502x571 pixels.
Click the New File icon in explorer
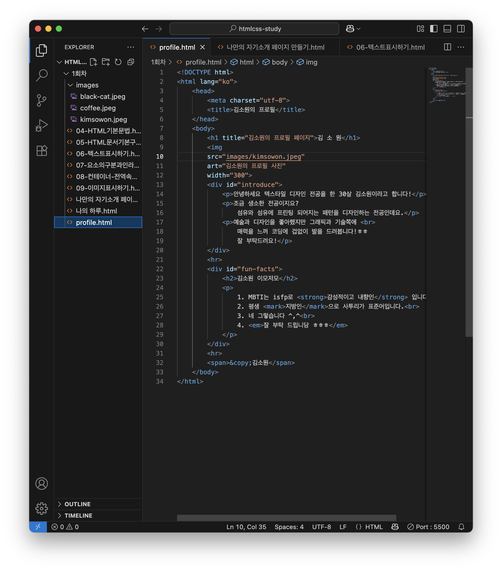[x=93, y=62]
